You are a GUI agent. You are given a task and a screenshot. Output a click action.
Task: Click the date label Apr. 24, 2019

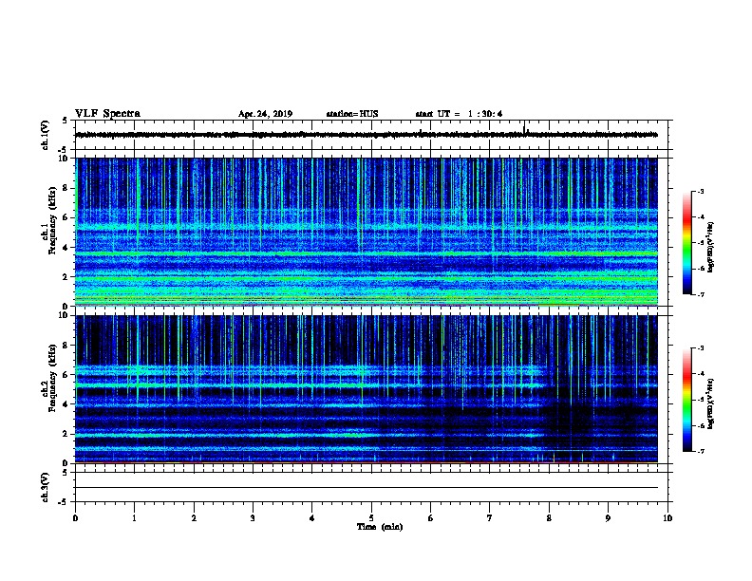(x=265, y=114)
